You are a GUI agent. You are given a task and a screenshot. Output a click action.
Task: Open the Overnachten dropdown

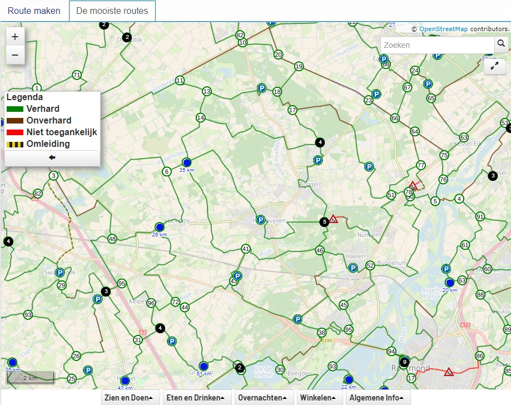click(263, 397)
